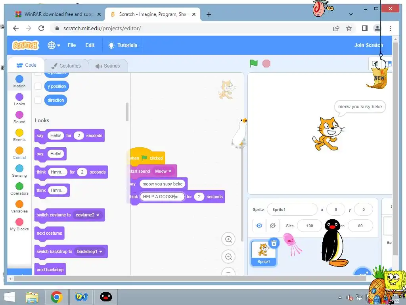Click the next costume block
This screenshot has height=305, width=406.
pos(50,233)
